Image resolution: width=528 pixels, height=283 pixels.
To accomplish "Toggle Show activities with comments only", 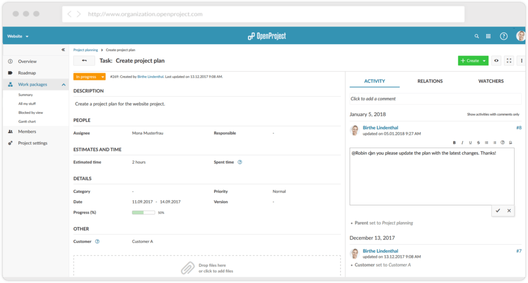I will pyautogui.click(x=493, y=115).
